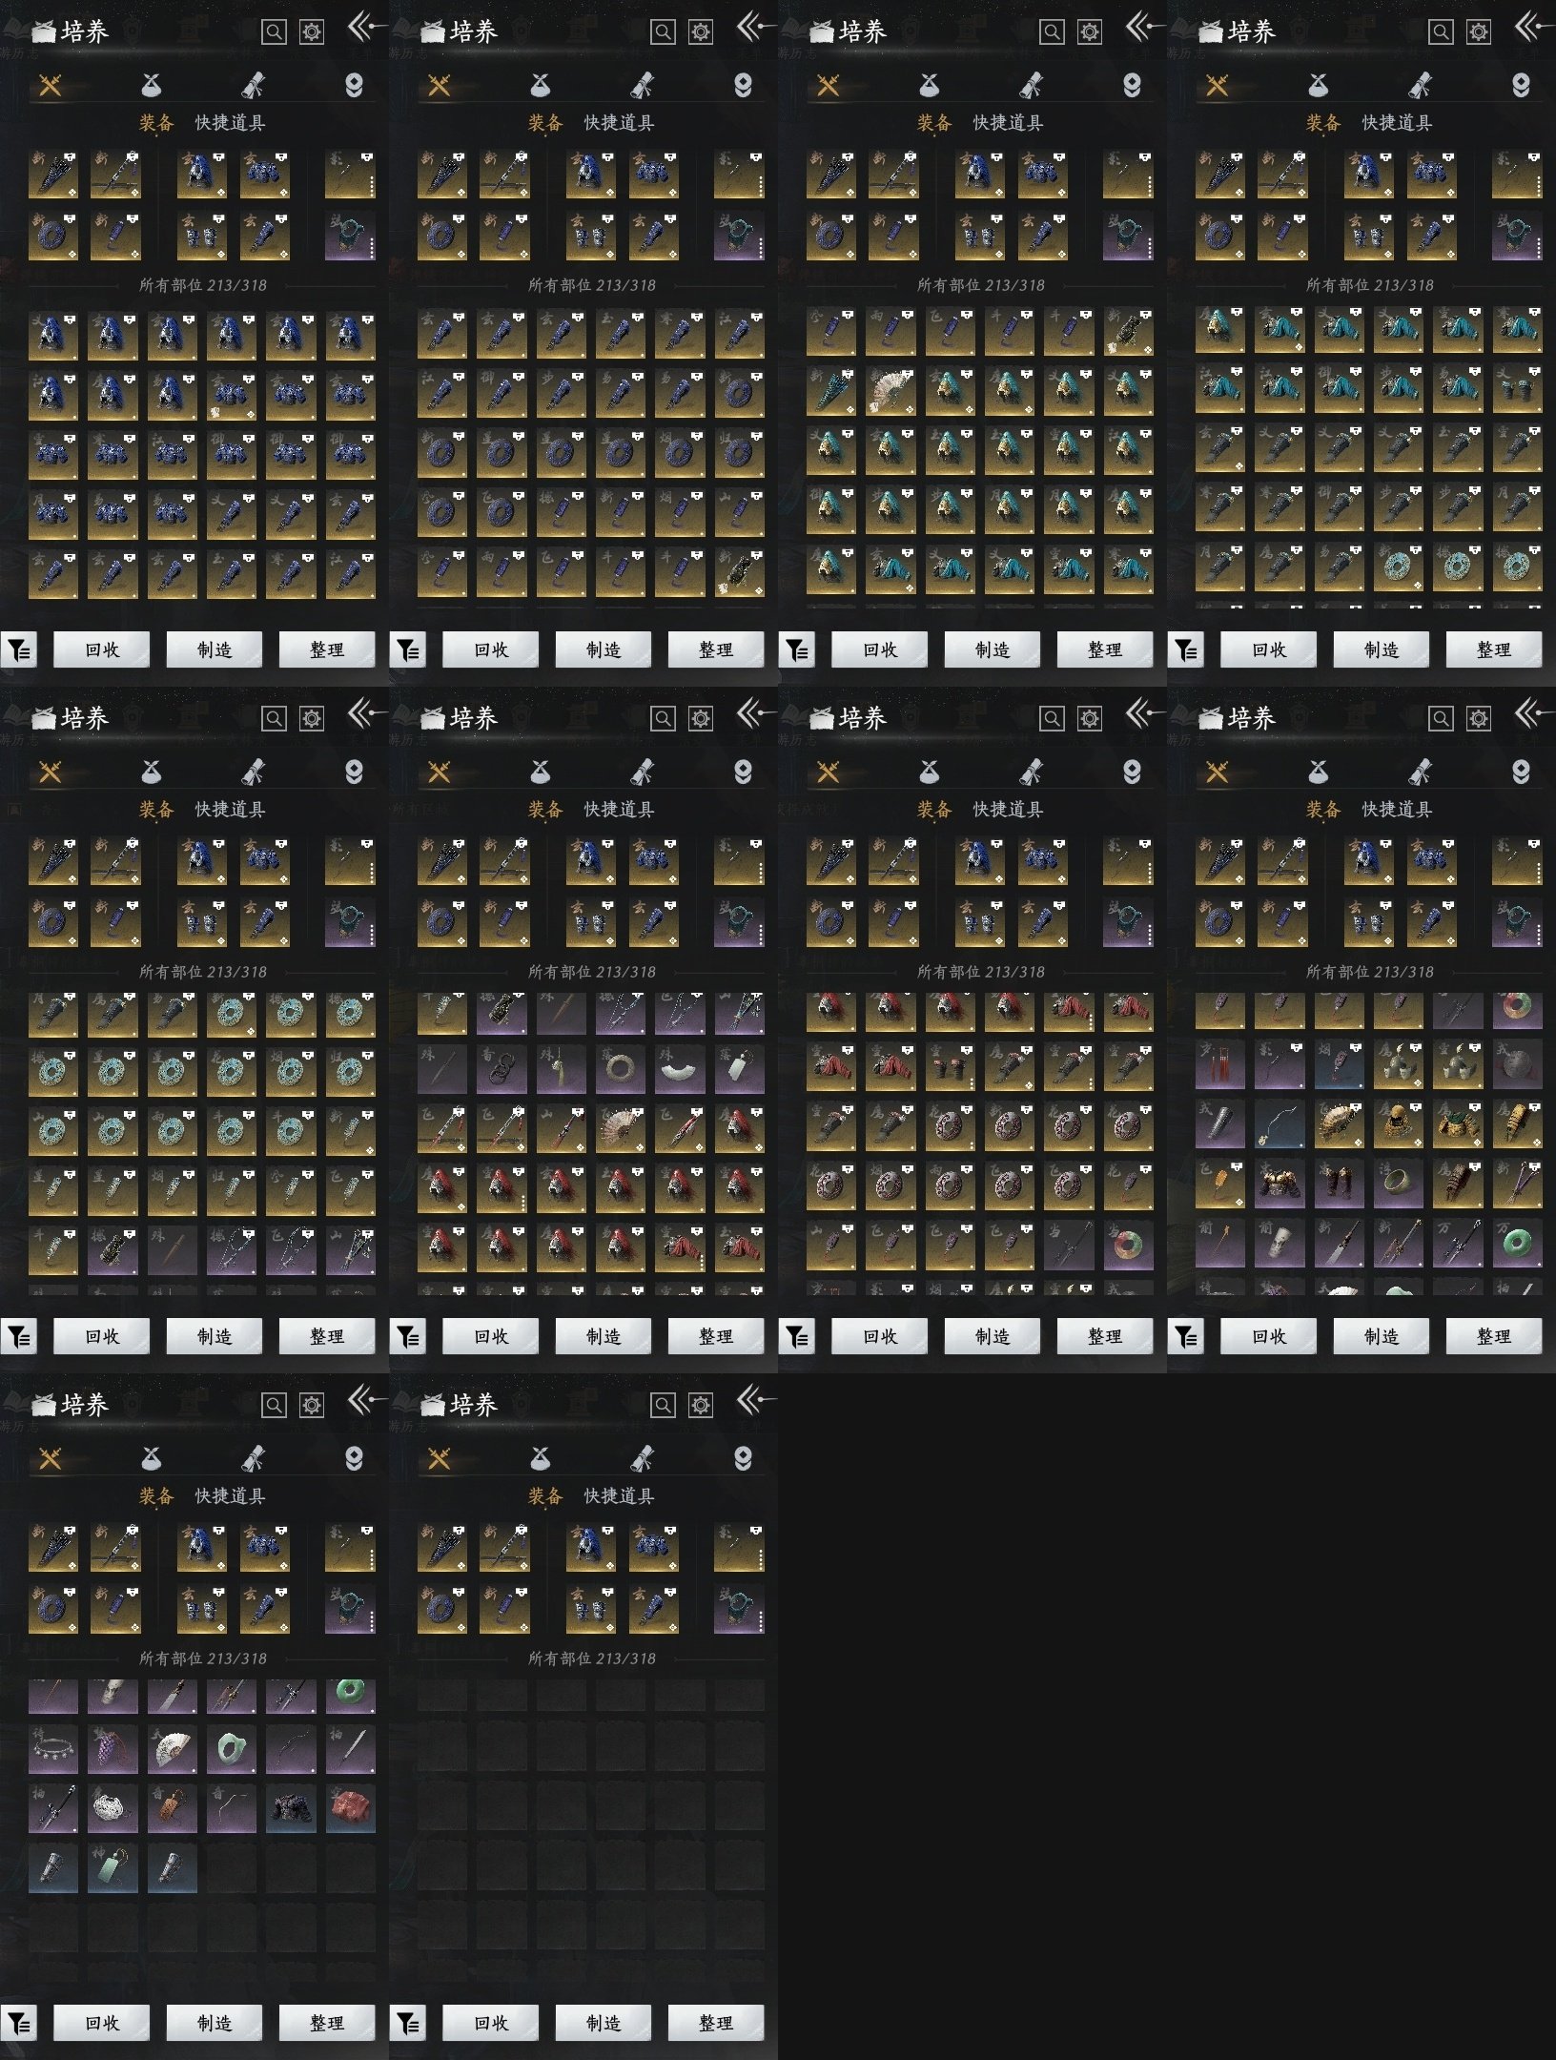Select the crossed-swords category in the empty-inventory panel
1556x2060 pixels.
[440, 1458]
